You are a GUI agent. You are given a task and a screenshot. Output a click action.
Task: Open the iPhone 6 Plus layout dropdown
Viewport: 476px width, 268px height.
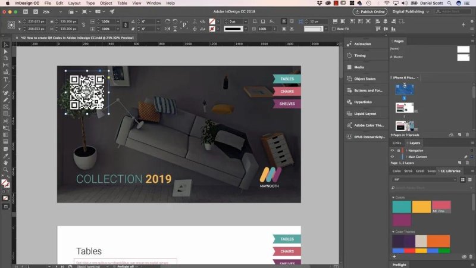coord(418,77)
